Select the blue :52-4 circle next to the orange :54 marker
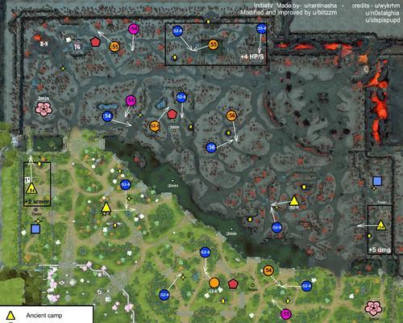The image size is (403, 323). (306, 286)
